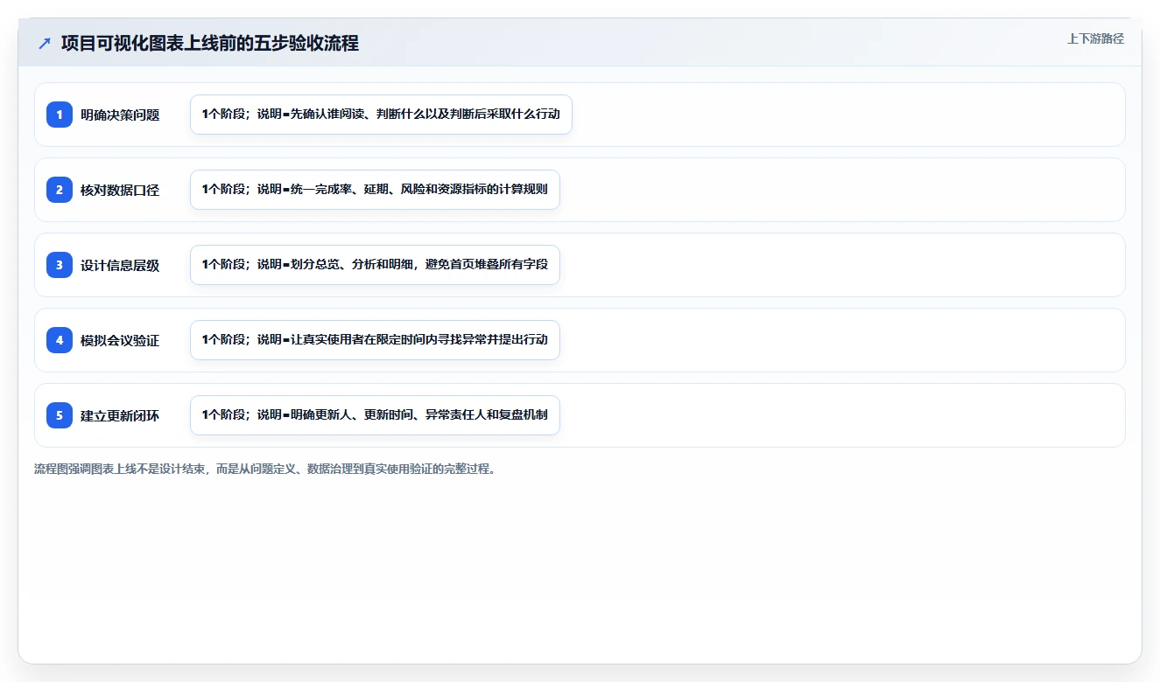Click the 明确决策问题 step title

[x=120, y=115]
